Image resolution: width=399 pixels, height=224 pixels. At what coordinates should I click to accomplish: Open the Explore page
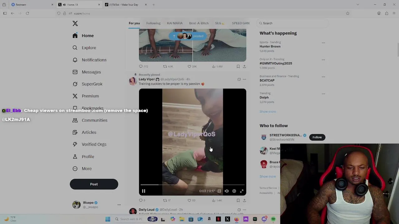click(x=84, y=48)
